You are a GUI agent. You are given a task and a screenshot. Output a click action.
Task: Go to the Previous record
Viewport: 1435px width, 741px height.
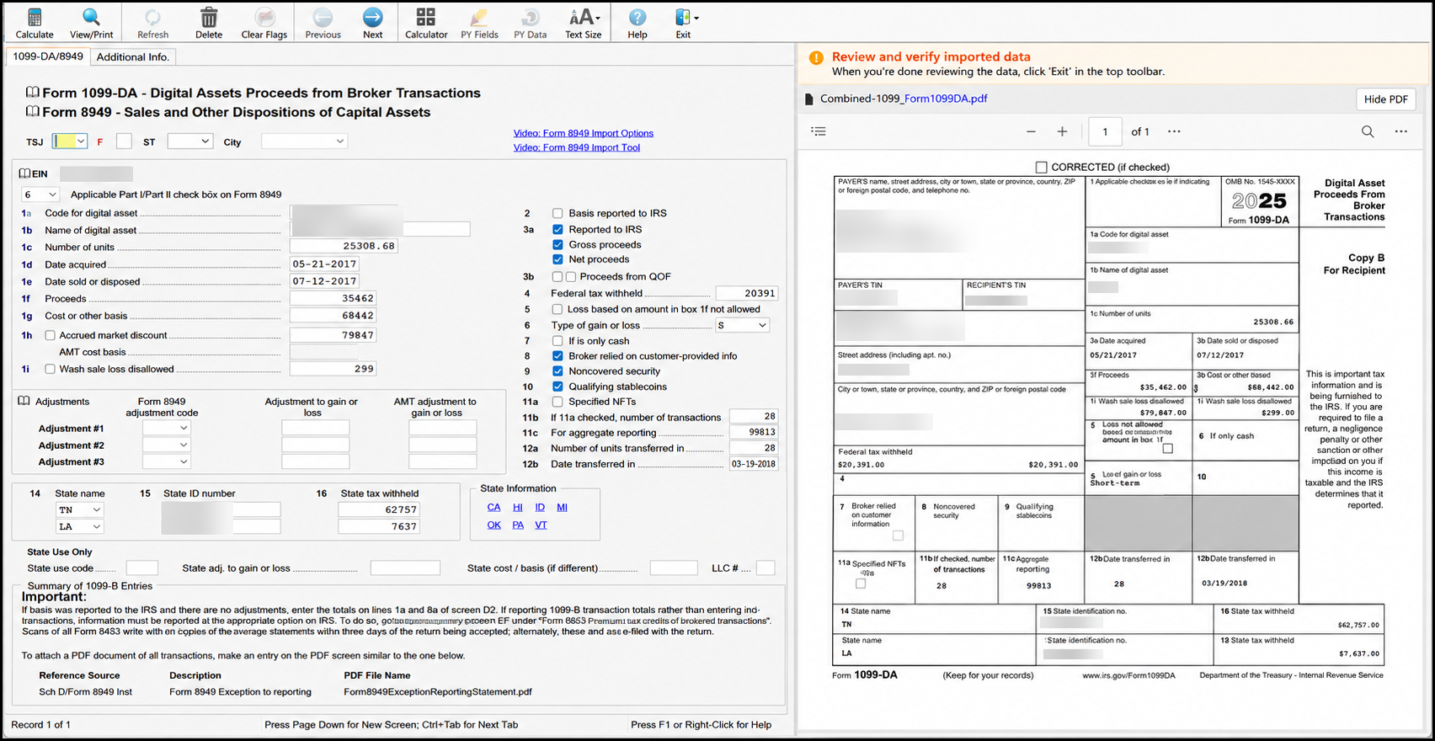[323, 23]
